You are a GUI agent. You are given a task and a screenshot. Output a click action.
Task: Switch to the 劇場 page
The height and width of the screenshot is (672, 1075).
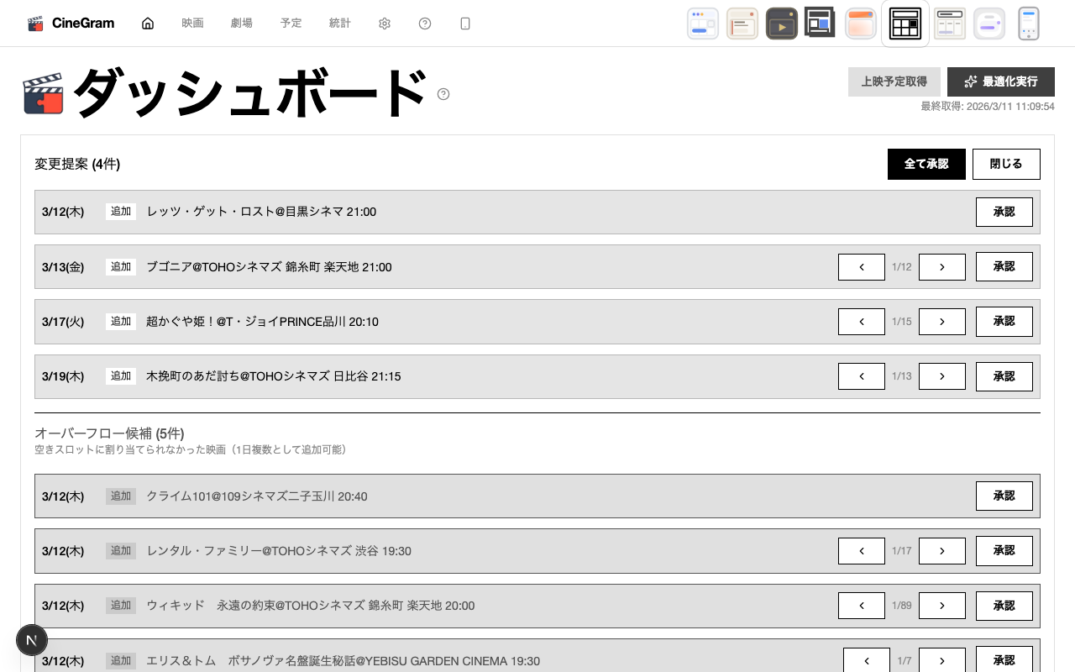pos(242,24)
